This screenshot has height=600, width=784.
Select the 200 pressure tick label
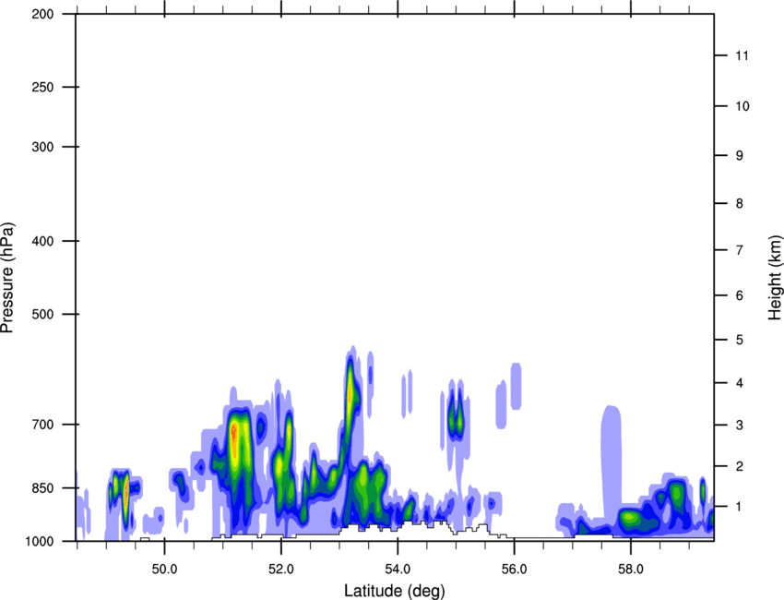[42, 14]
